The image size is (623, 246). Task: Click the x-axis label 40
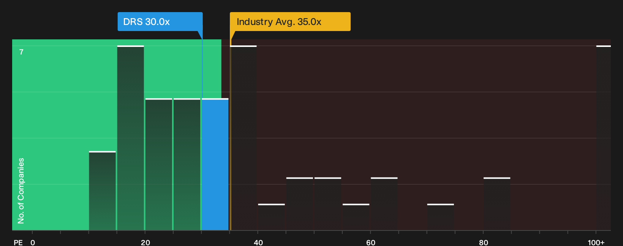[x=258, y=242]
